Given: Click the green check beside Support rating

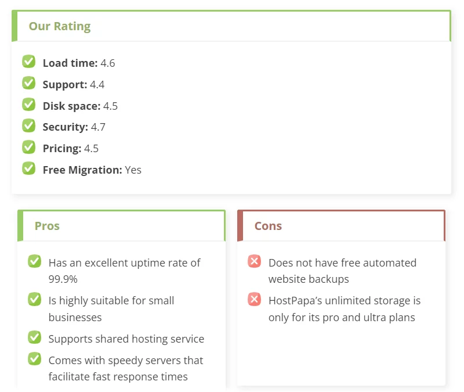Looking at the screenshot, I should [28, 82].
